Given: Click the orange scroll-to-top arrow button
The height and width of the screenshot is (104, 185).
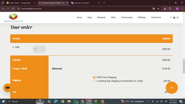Looking at the screenshot, I should pos(172,88).
